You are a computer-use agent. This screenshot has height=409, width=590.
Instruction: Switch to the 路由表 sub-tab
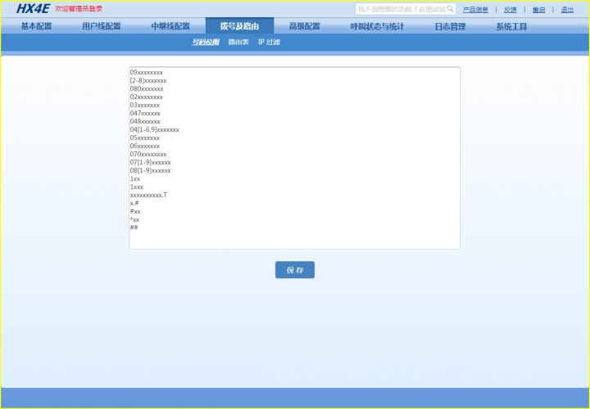[238, 42]
